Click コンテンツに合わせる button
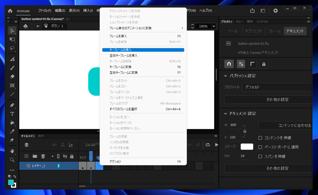318x195 pixels. pos(285,125)
